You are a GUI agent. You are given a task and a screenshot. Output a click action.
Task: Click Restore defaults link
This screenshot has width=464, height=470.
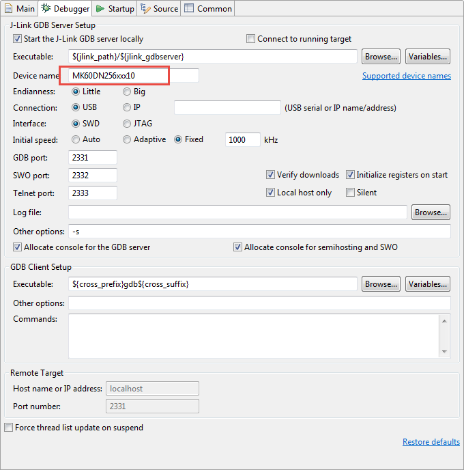[431, 442]
